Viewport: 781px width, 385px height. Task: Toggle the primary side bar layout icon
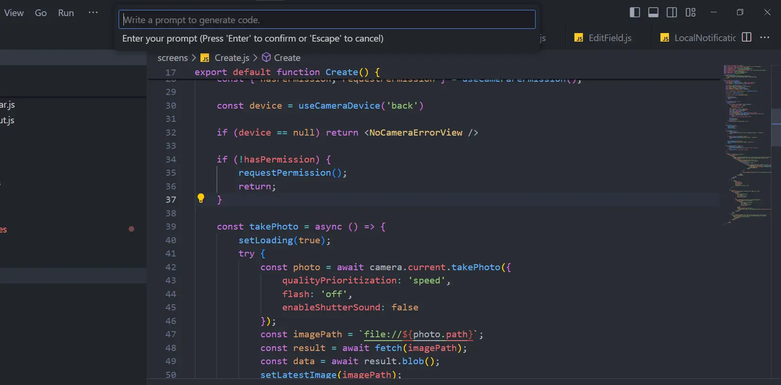click(x=635, y=12)
